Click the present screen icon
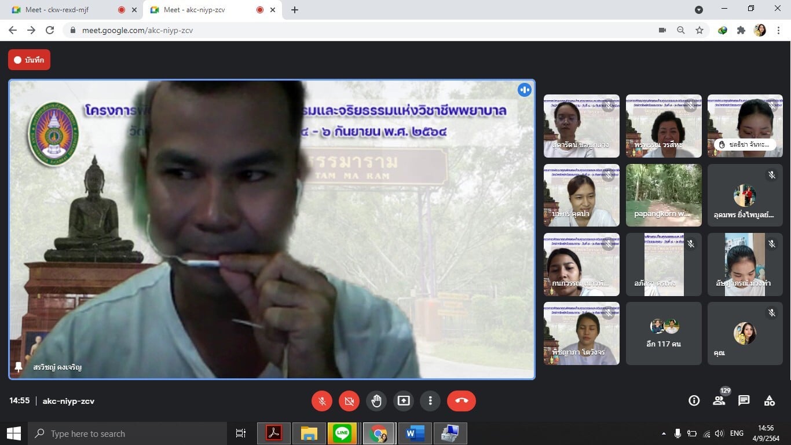The height and width of the screenshot is (445, 791). tap(404, 401)
